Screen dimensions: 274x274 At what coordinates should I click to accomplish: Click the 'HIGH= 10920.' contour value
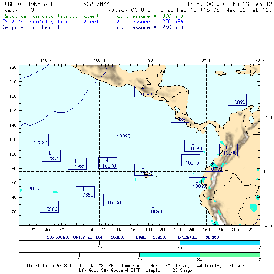point(151,237)
